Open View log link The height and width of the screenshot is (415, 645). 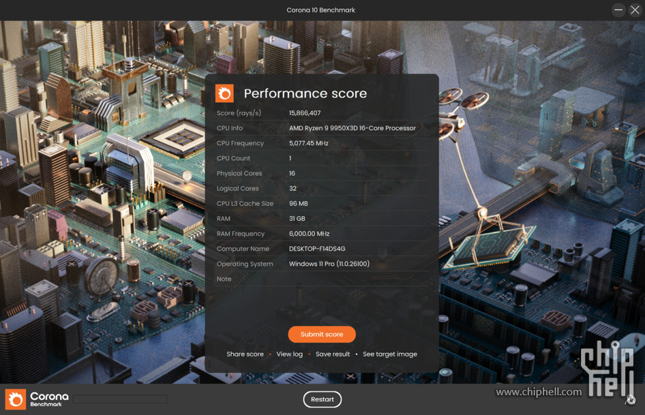pyautogui.click(x=289, y=354)
